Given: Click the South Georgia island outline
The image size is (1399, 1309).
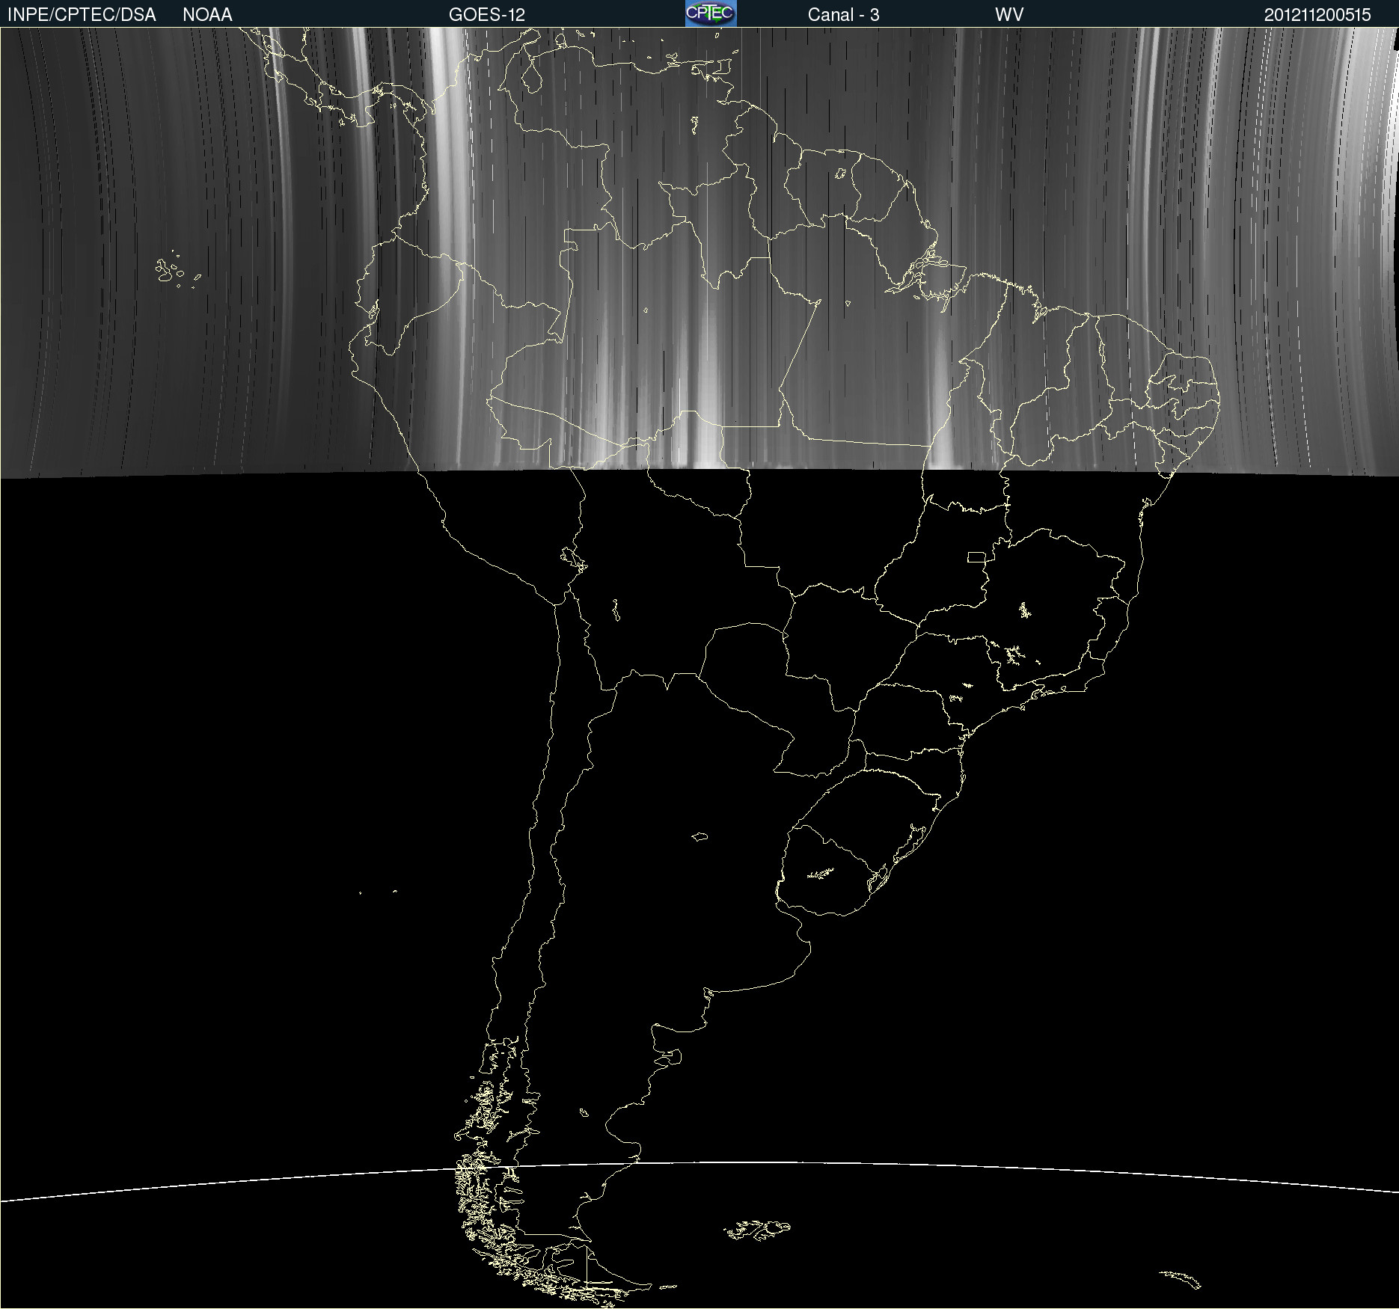Looking at the screenshot, I should click(x=1181, y=1279).
